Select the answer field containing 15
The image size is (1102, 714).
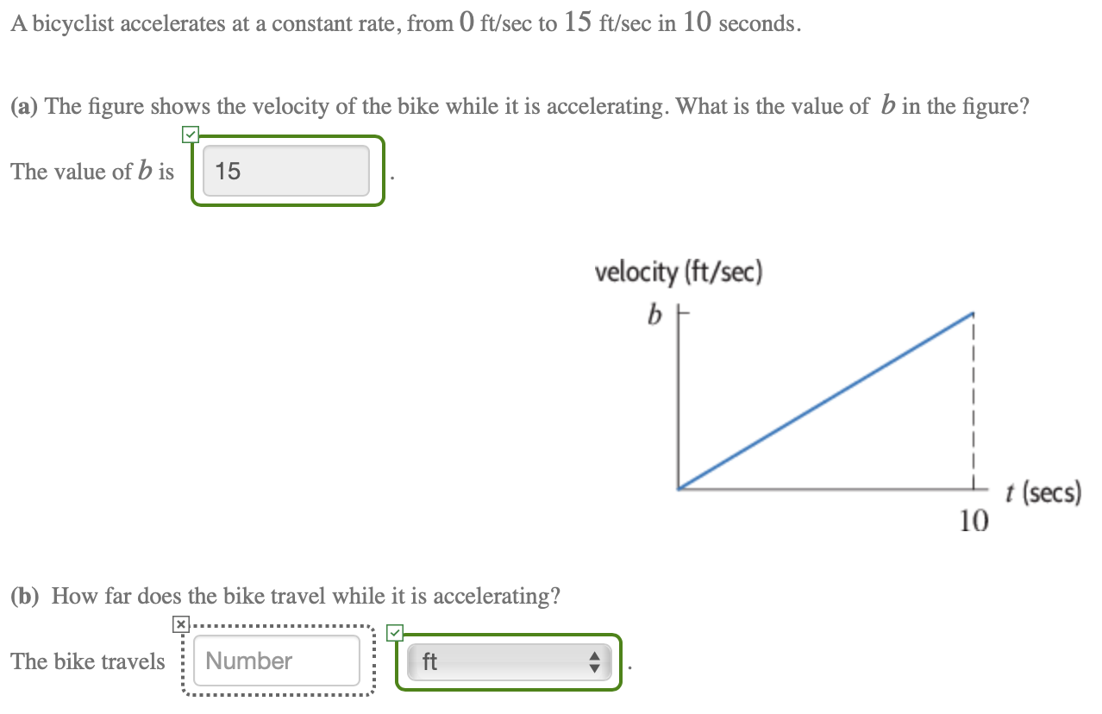point(287,171)
